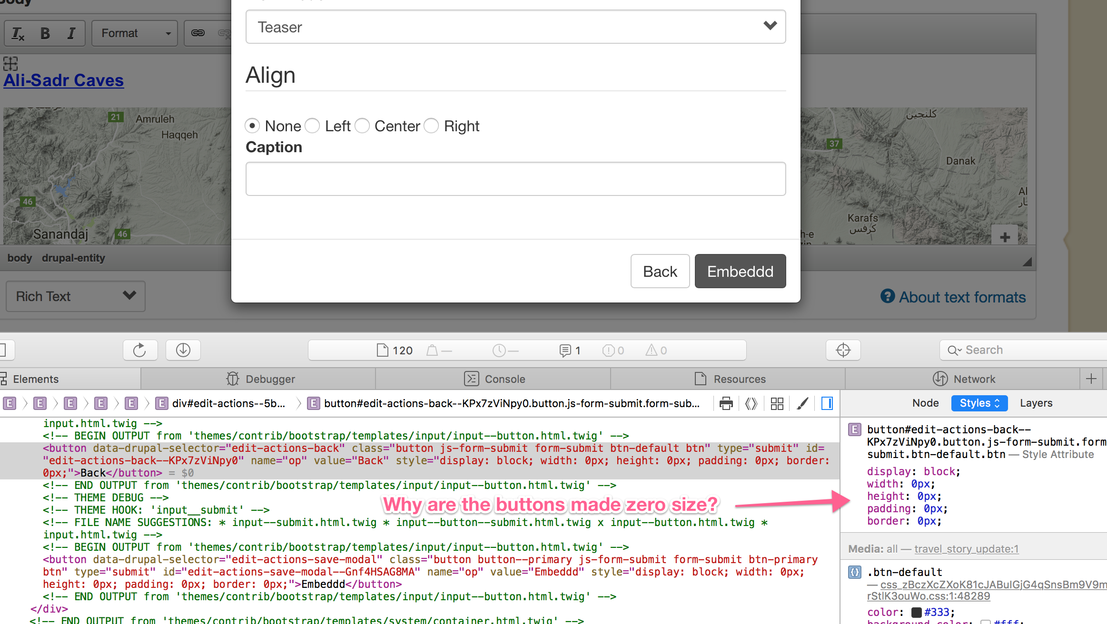Switch to the Layers panel tab
This screenshot has height=624, width=1107.
click(x=1036, y=403)
